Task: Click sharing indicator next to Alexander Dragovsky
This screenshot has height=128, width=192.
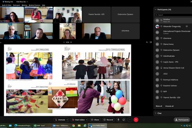Action: [x=187, y=26]
